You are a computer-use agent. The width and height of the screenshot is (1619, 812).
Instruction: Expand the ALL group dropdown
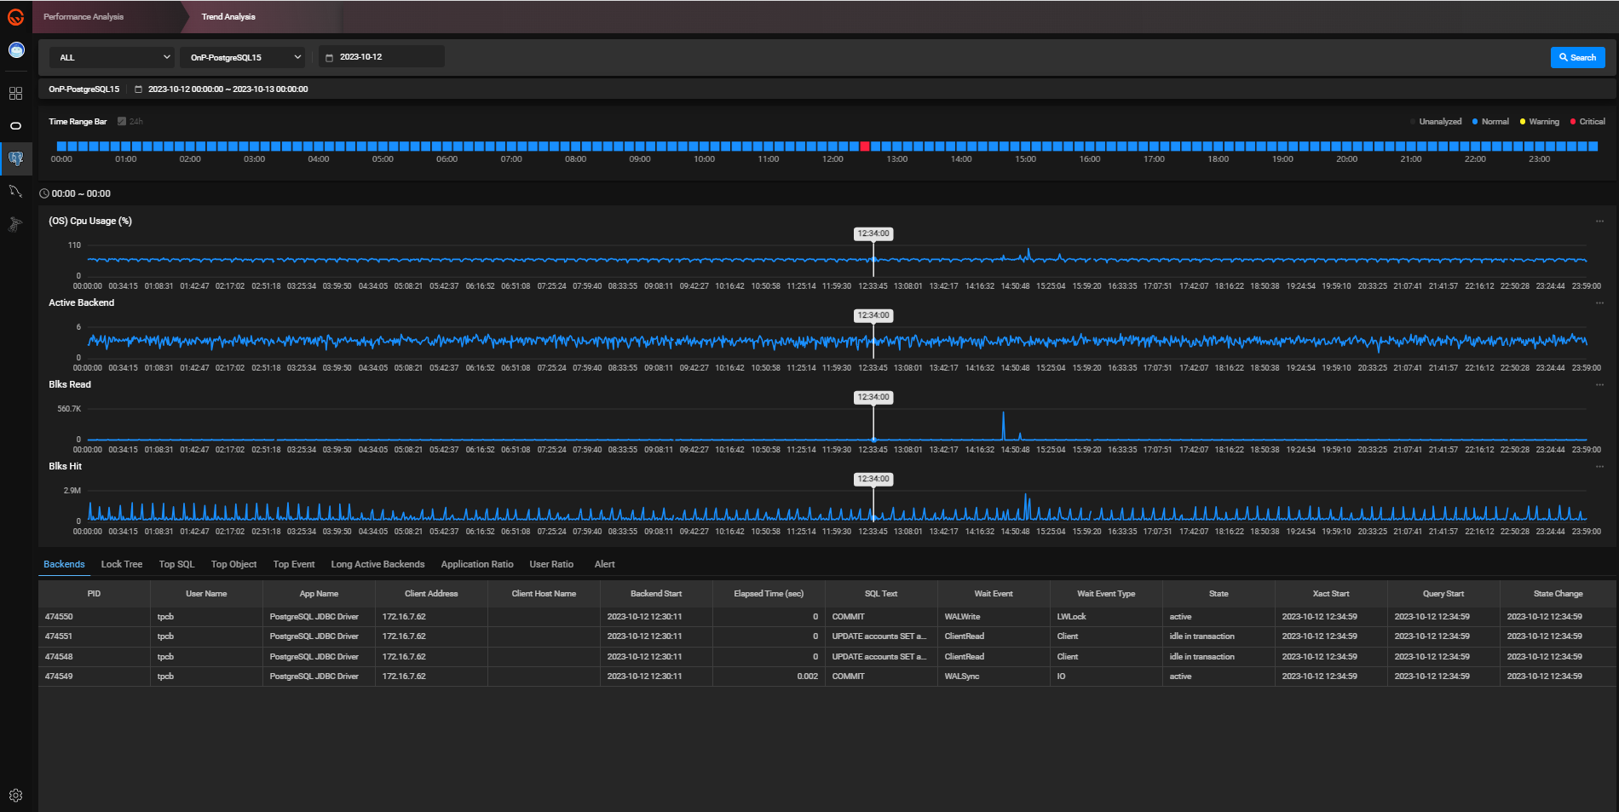click(112, 57)
